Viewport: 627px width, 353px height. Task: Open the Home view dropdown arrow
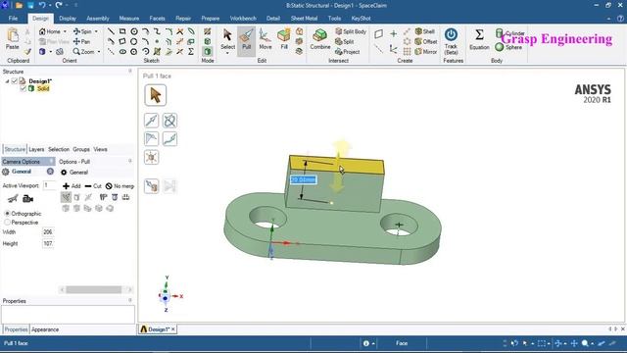(x=65, y=31)
